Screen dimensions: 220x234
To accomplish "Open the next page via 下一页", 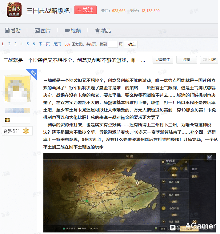I will click(44, 44).
